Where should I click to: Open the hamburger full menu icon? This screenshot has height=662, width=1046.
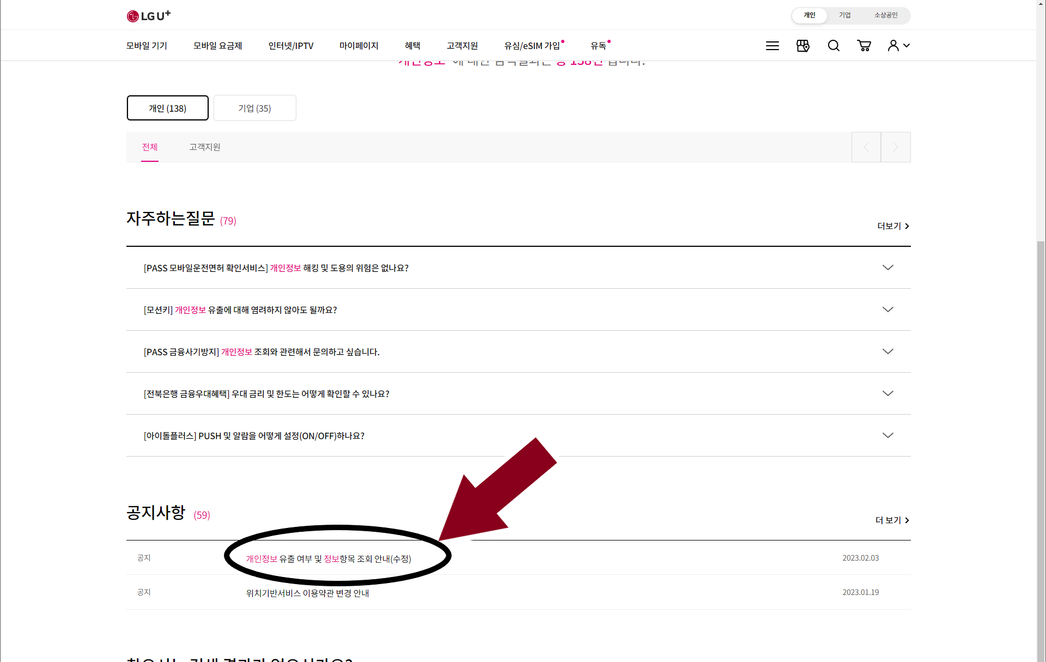[x=773, y=46]
